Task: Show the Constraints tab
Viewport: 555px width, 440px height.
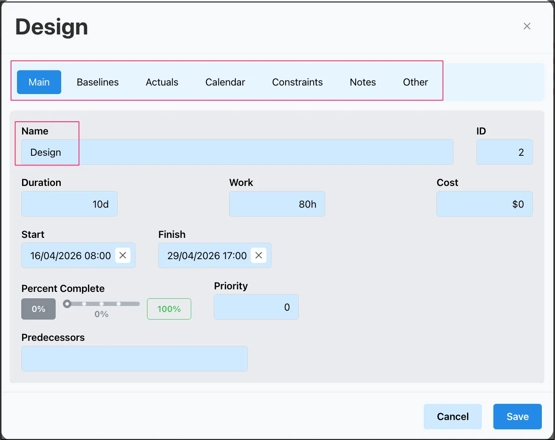Action: 297,82
